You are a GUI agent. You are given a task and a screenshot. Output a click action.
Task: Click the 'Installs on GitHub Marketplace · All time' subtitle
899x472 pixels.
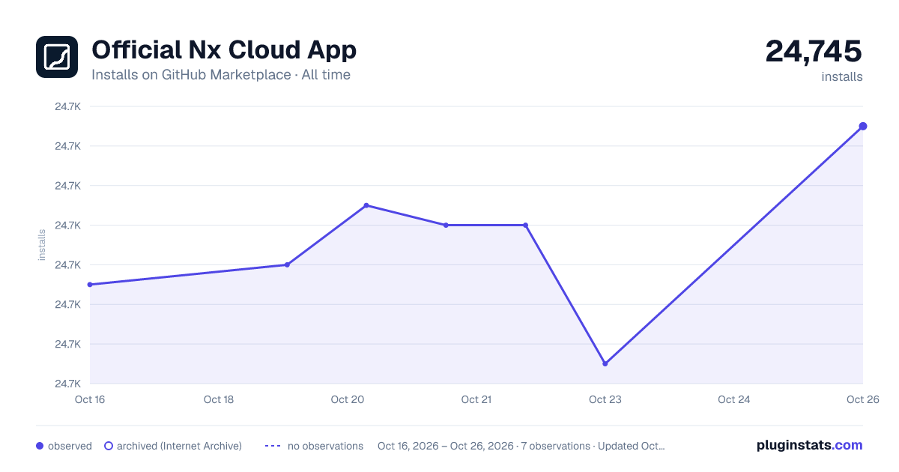(221, 75)
